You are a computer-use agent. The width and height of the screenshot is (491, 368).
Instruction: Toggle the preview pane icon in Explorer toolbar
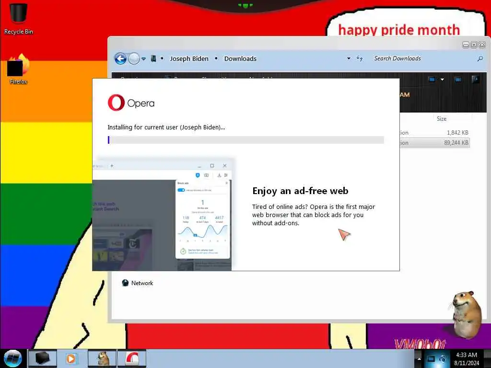458,80
